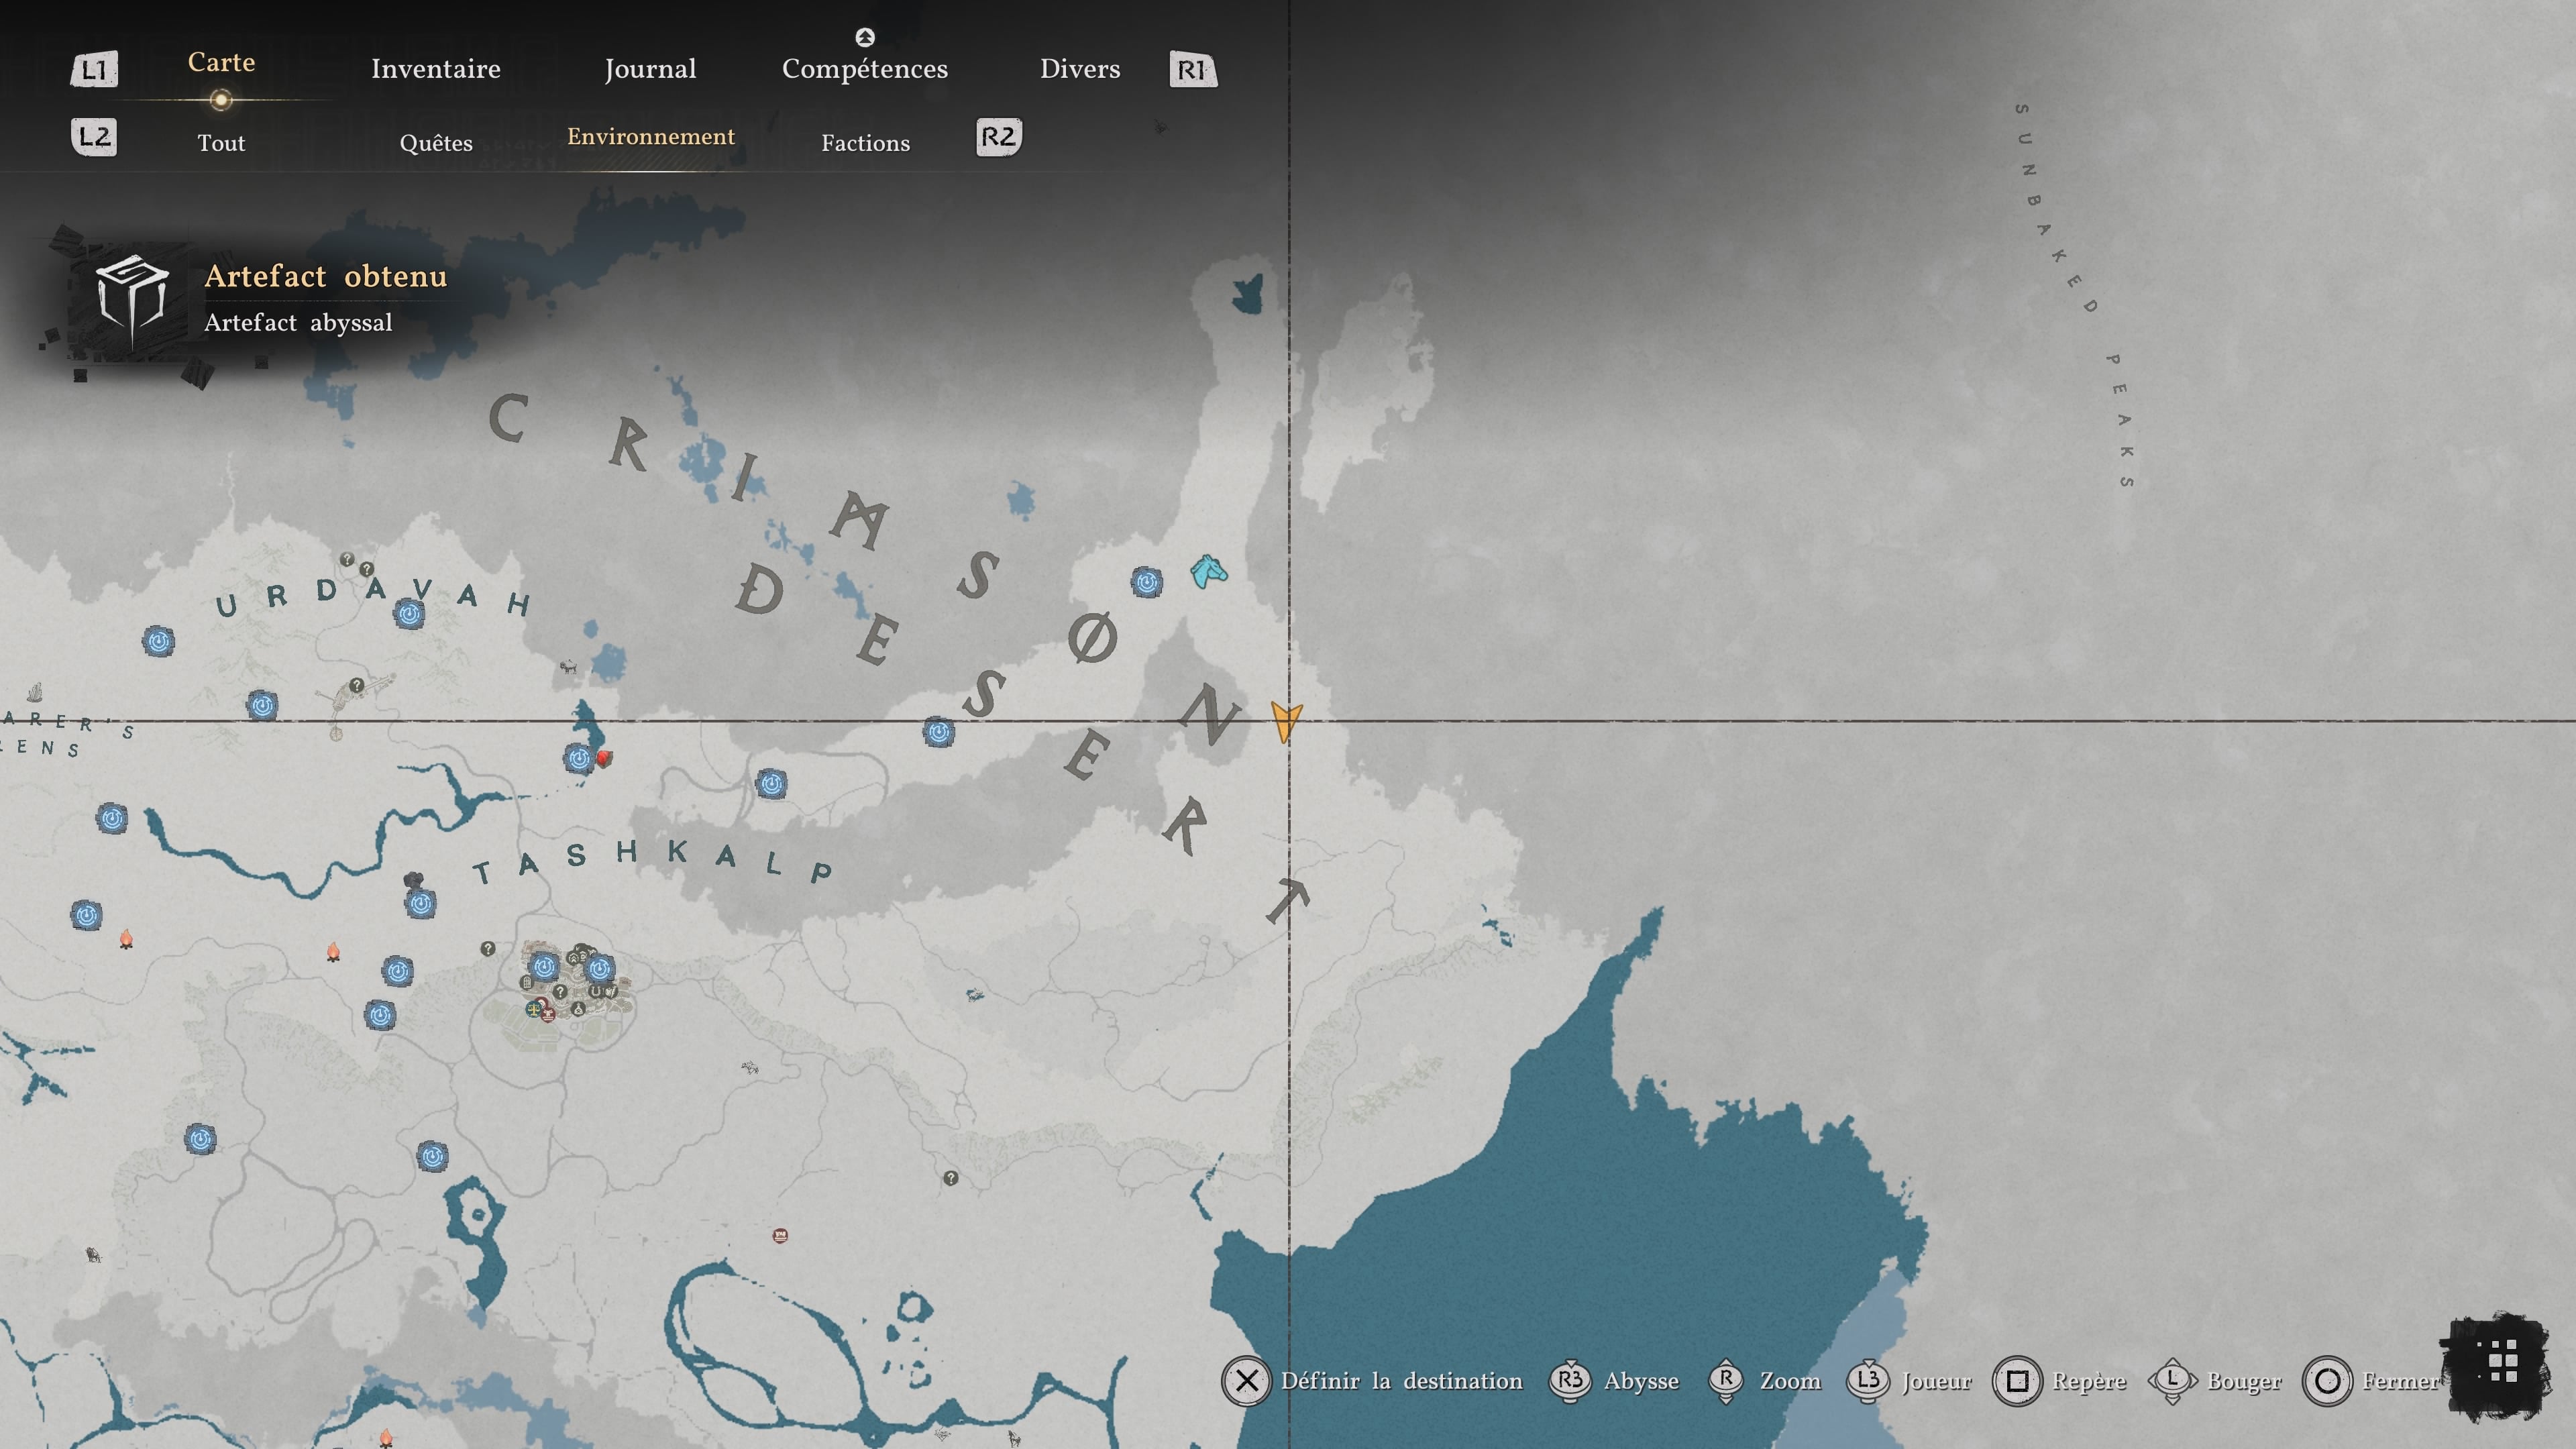The image size is (2576, 1449).
Task: Select the waypoint beside the S in DESERT
Action: 938,732
